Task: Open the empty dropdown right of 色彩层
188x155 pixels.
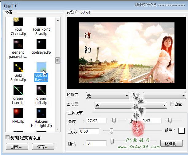Action: 164,95
